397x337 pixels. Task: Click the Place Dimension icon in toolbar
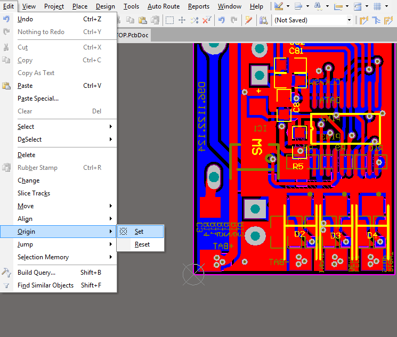point(338,6)
